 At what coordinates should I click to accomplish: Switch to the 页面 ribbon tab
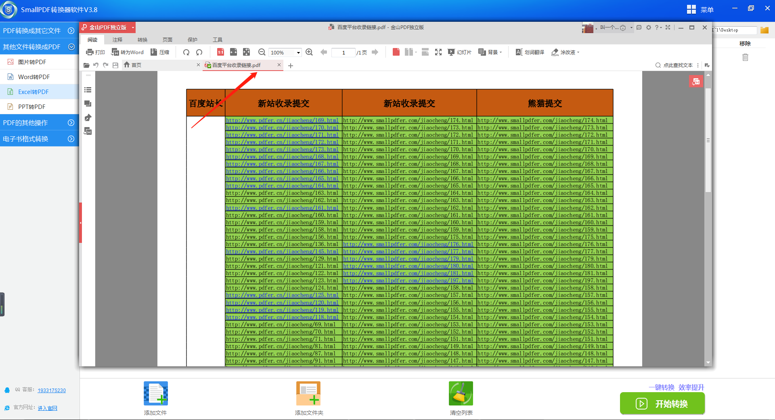coord(168,40)
